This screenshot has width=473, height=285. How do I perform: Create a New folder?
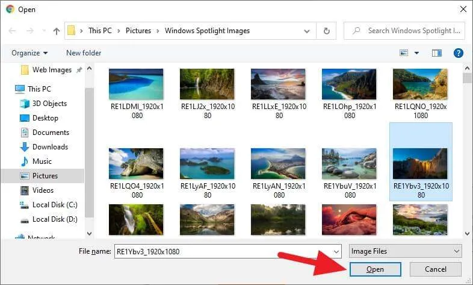coord(84,53)
